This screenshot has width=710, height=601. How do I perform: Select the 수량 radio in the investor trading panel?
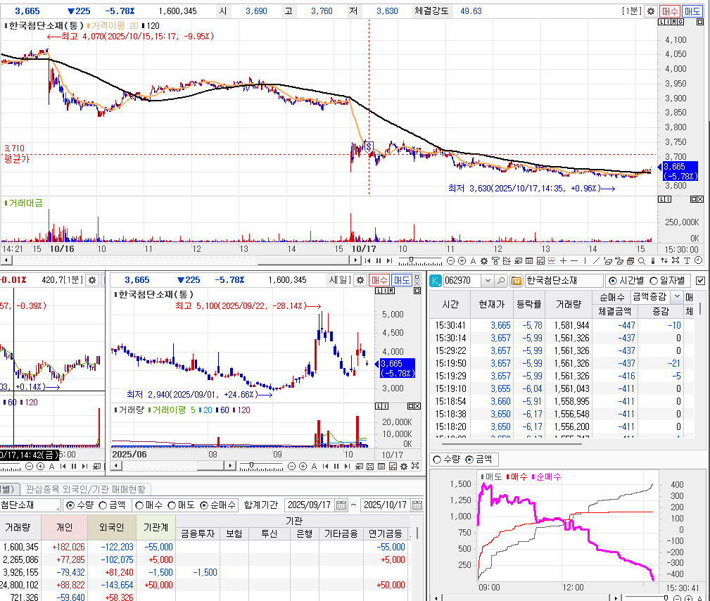click(70, 505)
